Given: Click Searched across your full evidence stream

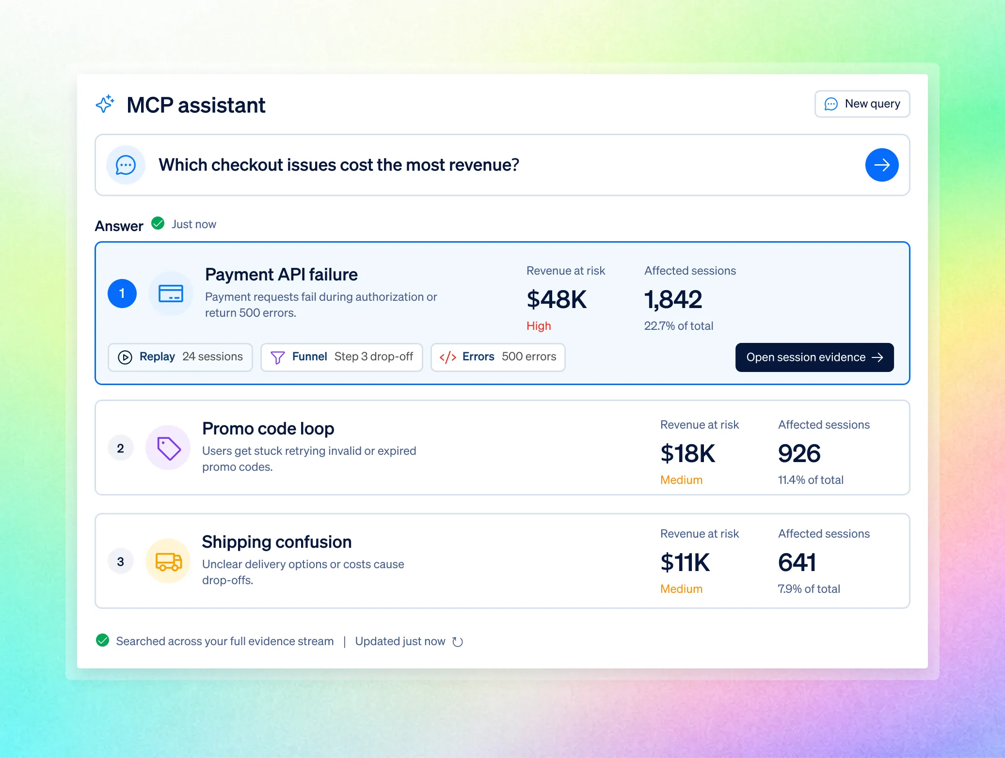Looking at the screenshot, I should coord(225,641).
